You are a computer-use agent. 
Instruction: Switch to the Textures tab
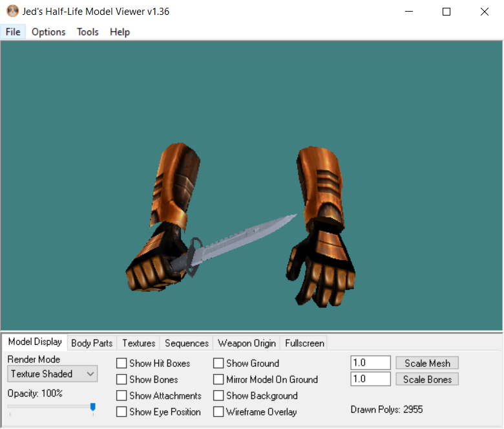139,343
